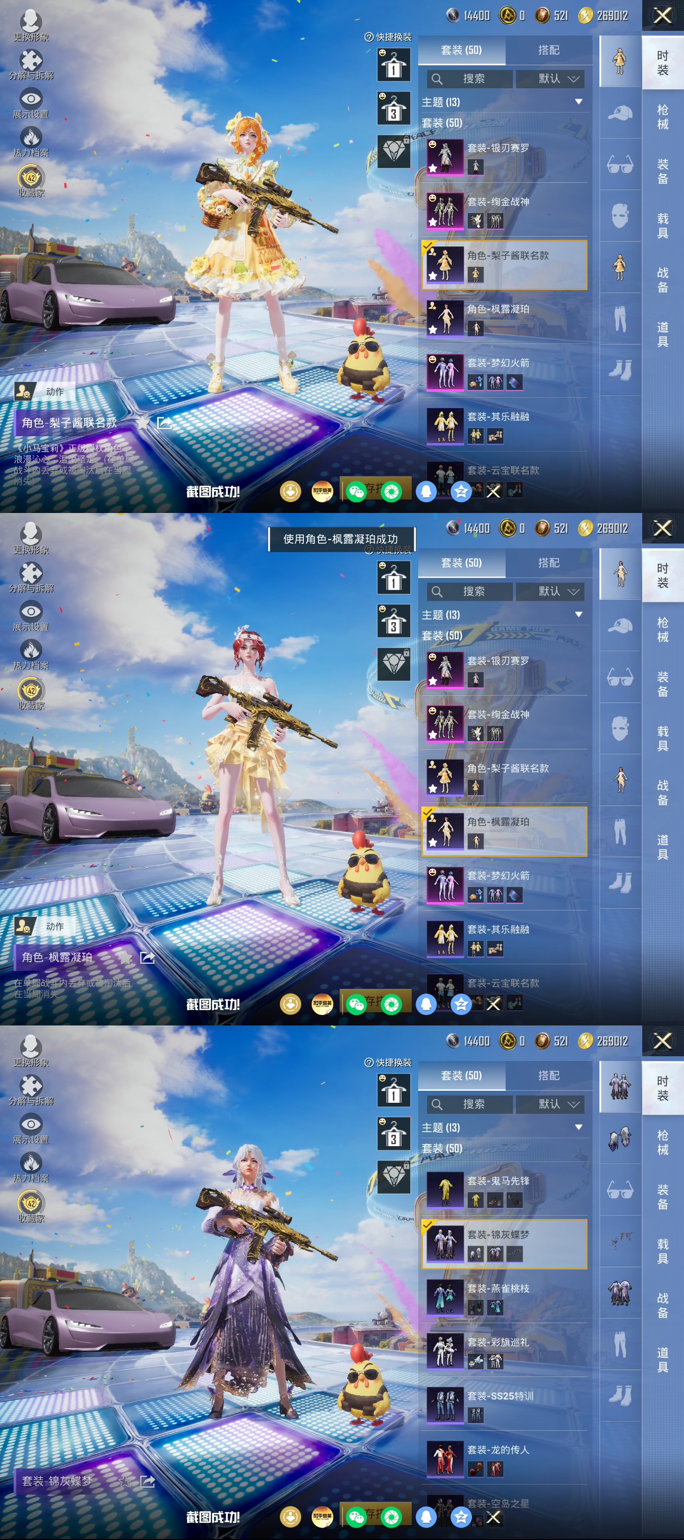
Task: Share via QQ in the 枫露凝珀 success view
Action: (426, 1005)
